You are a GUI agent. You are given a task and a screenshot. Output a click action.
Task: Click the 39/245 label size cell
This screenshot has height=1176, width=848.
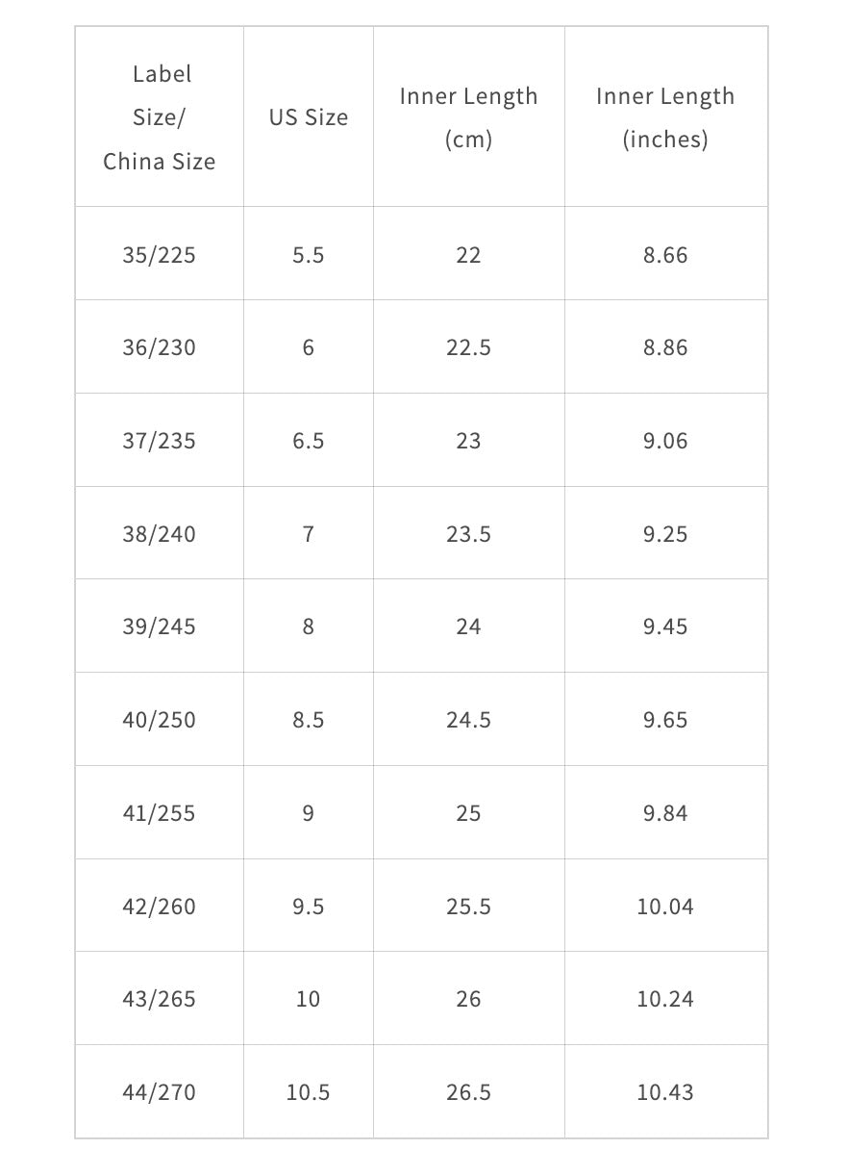click(x=160, y=626)
